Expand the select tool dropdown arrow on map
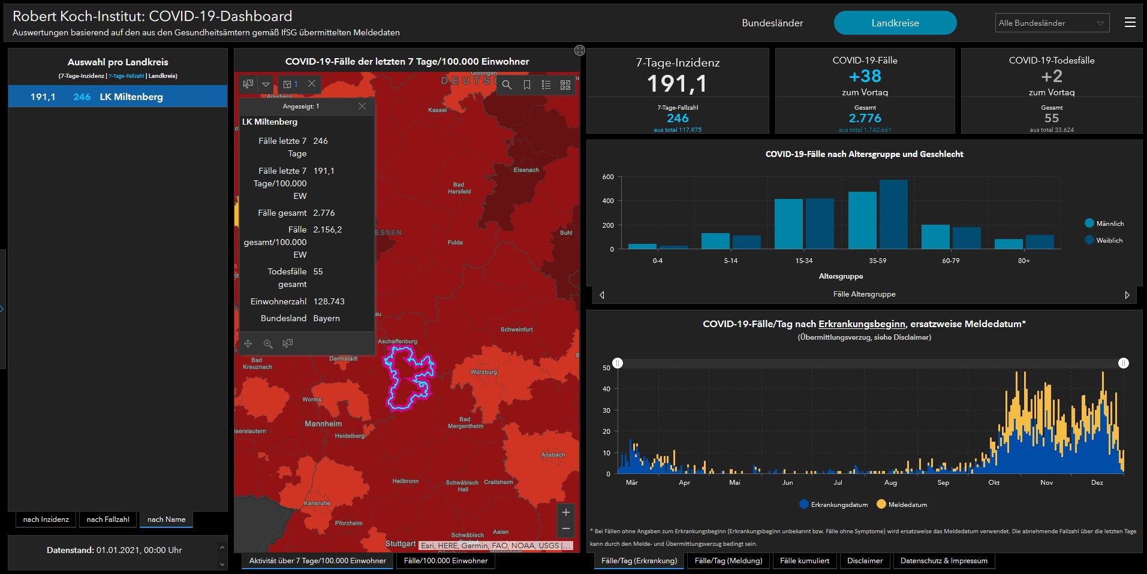This screenshot has height=574, width=1147. pos(266,84)
